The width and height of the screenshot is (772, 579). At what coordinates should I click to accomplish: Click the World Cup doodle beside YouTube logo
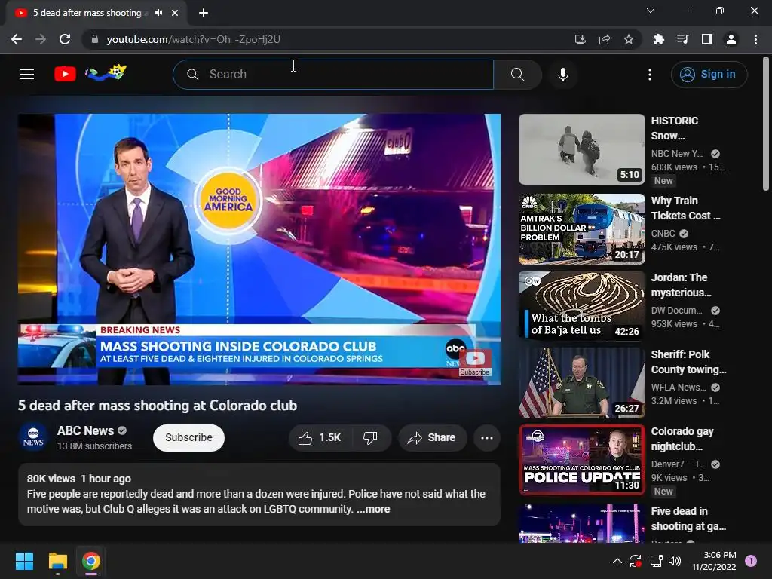106,73
